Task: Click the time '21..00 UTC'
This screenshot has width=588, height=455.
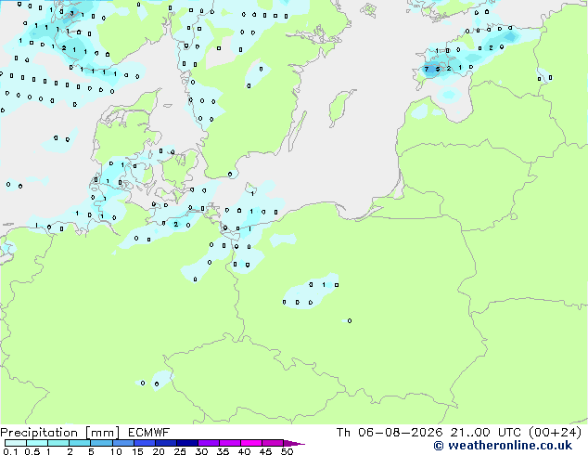Action: tap(485, 433)
